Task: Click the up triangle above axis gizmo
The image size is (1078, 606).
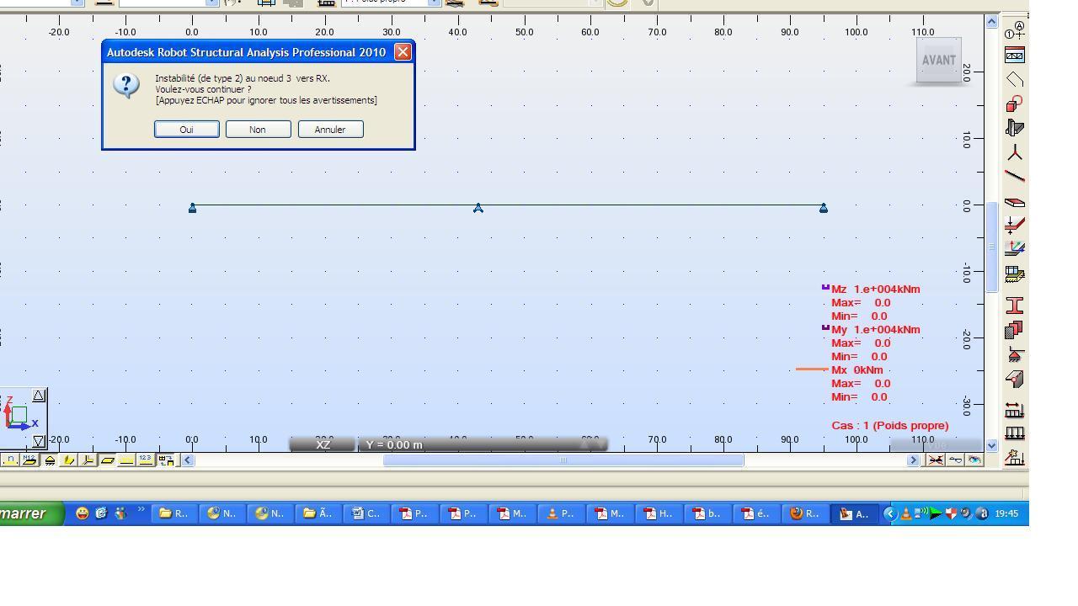Action: pos(39,396)
